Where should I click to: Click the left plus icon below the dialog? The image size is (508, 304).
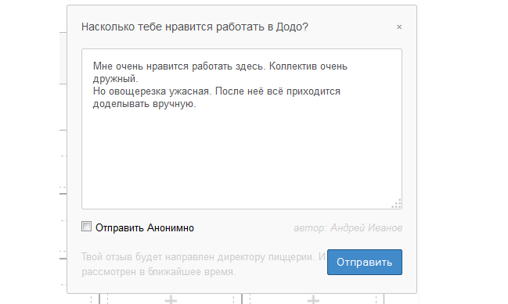tap(171, 299)
